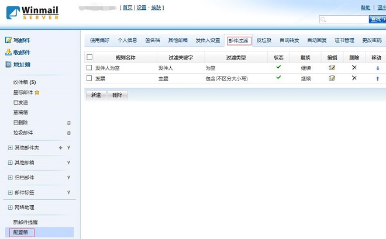The image size is (386, 239).
Task: Switch to the 自动回复 tab
Action: (x=317, y=40)
